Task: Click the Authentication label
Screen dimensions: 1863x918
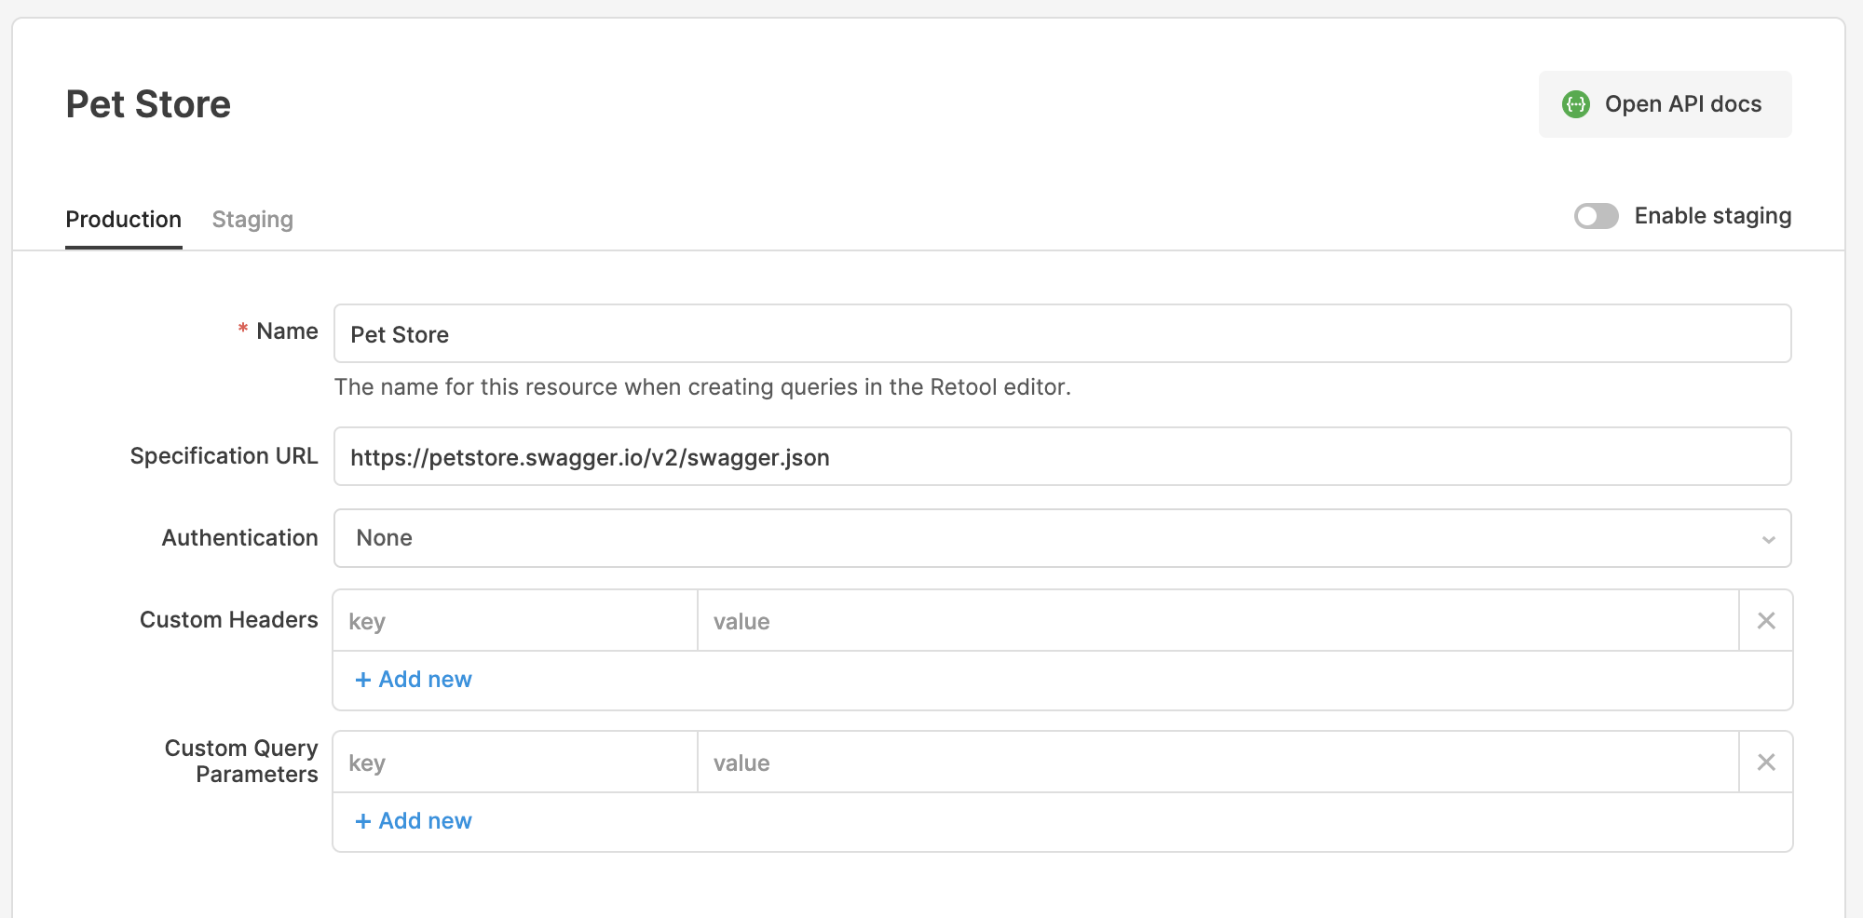Action: point(239,538)
